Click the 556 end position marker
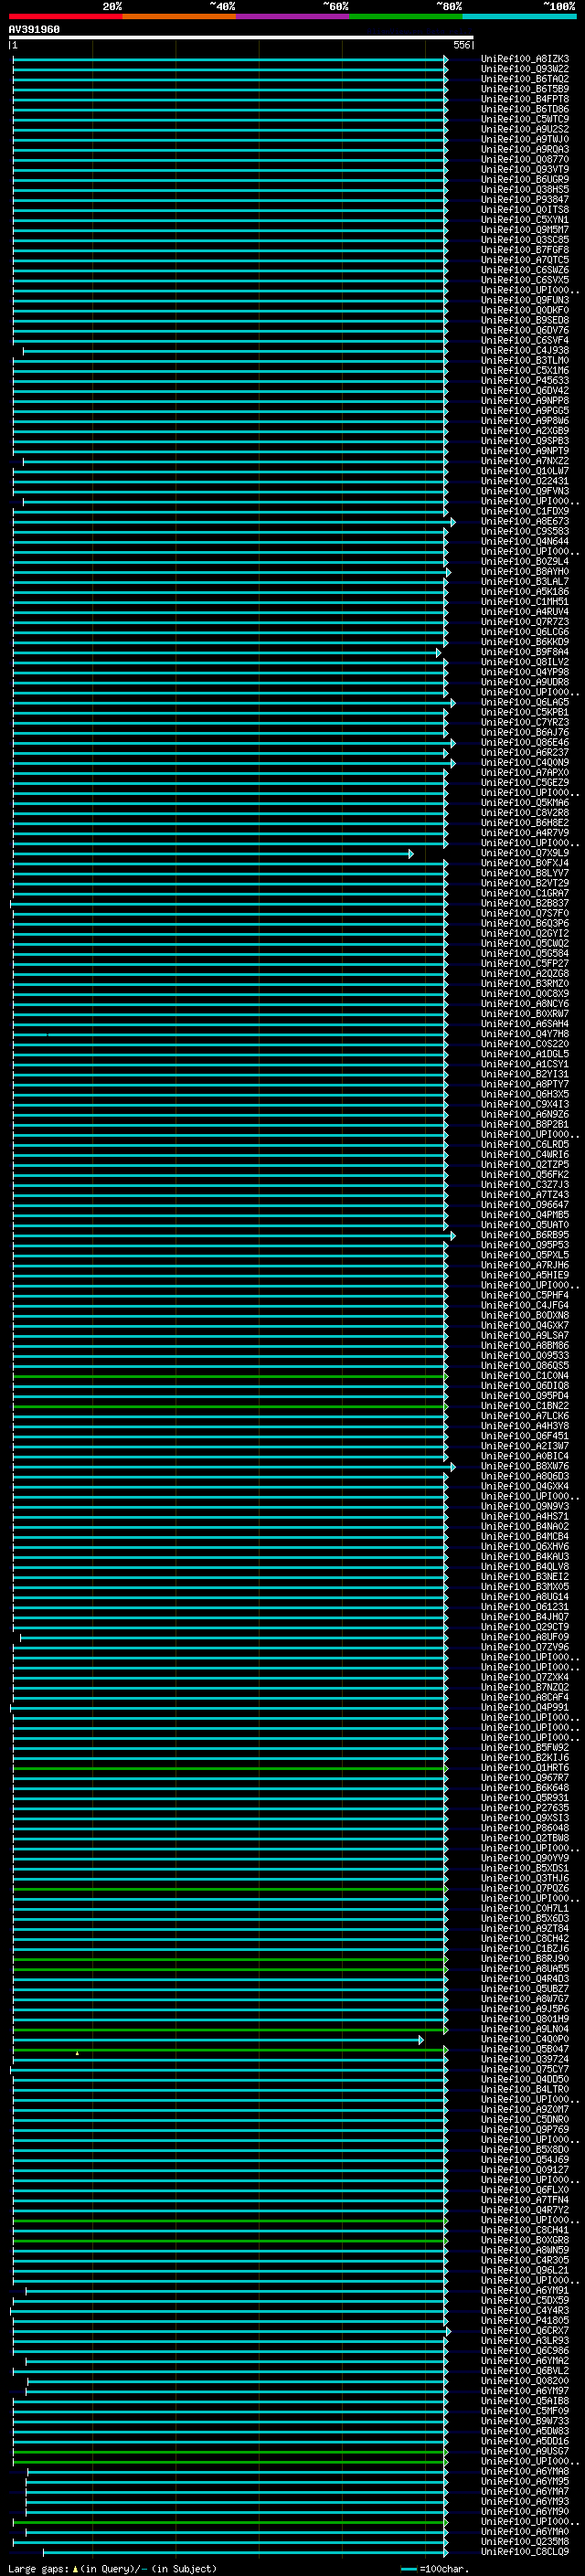This screenshot has height=2576, width=585. (461, 46)
